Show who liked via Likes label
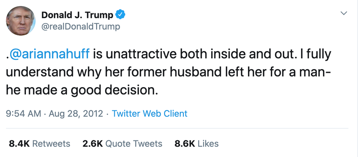The height and width of the screenshot is (157, 358). click(208, 144)
